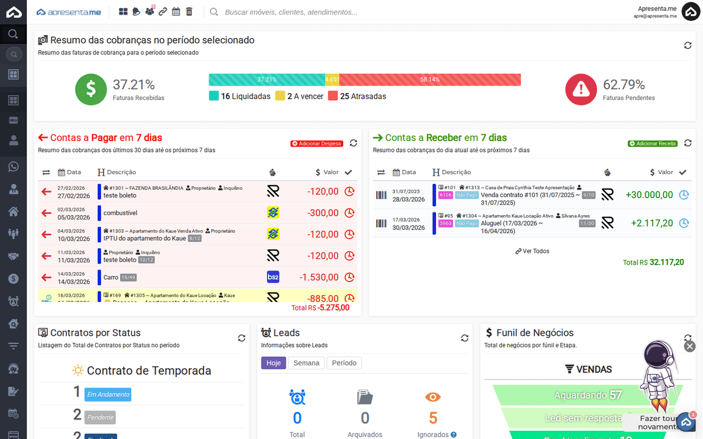Refresh the Resumo das cobranças panel

pos(688,46)
